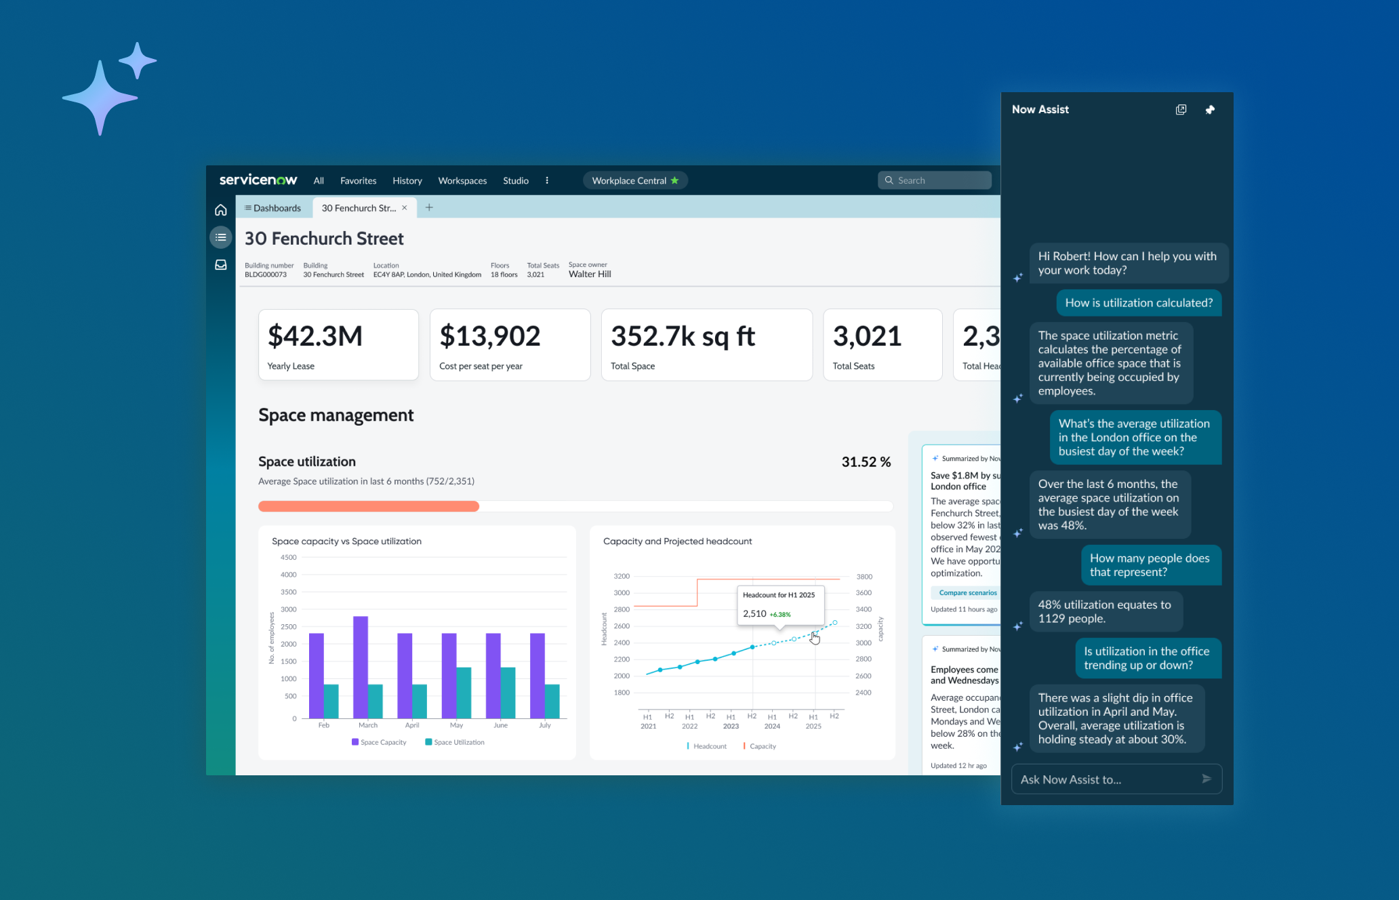This screenshot has width=1399, height=900.
Task: Toggle Space Utilization legend item
Action: [x=454, y=742]
